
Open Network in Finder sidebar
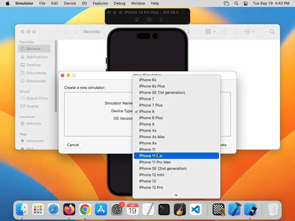click(x=35, y=123)
